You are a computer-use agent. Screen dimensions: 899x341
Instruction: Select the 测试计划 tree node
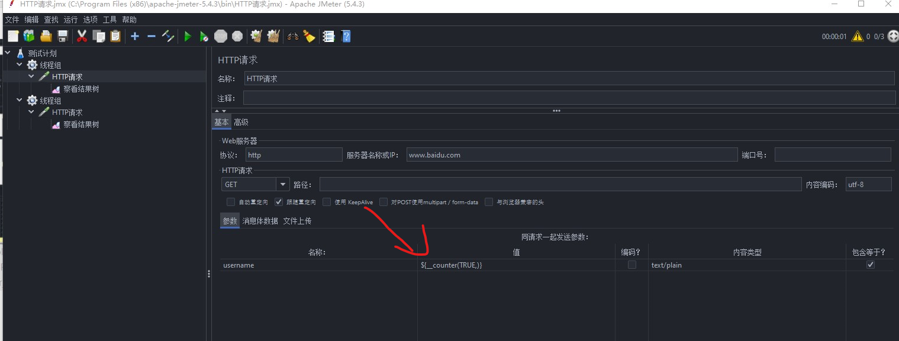click(42, 53)
